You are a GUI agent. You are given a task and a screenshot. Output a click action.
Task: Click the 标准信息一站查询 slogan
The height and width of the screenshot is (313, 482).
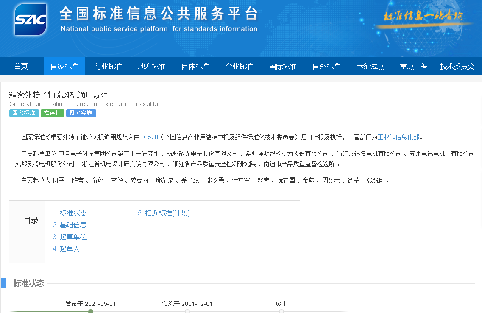coord(423,15)
